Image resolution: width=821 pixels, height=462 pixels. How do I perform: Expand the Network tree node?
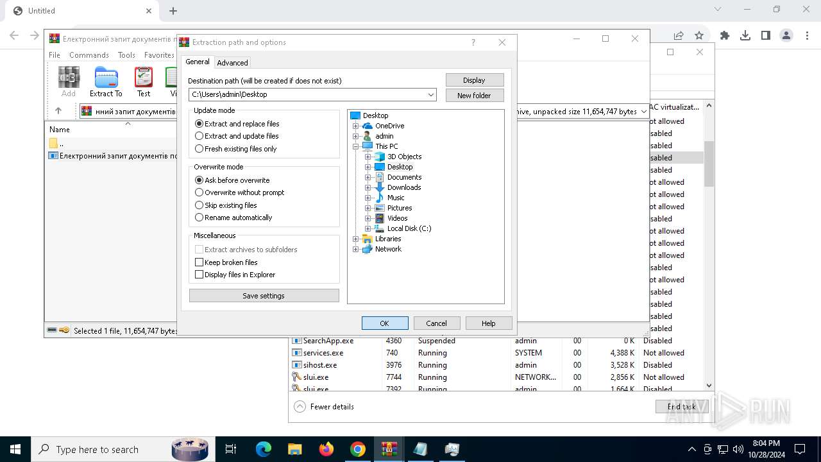[x=355, y=249]
